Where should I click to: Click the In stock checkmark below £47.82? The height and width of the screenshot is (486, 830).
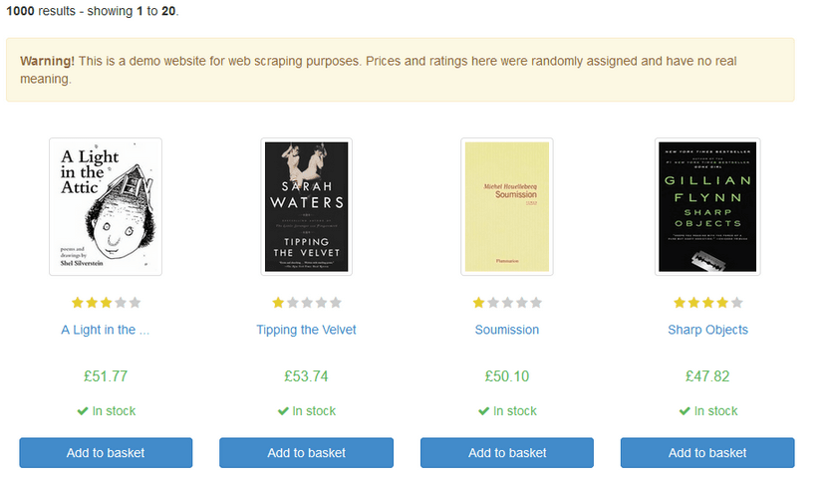coord(685,411)
